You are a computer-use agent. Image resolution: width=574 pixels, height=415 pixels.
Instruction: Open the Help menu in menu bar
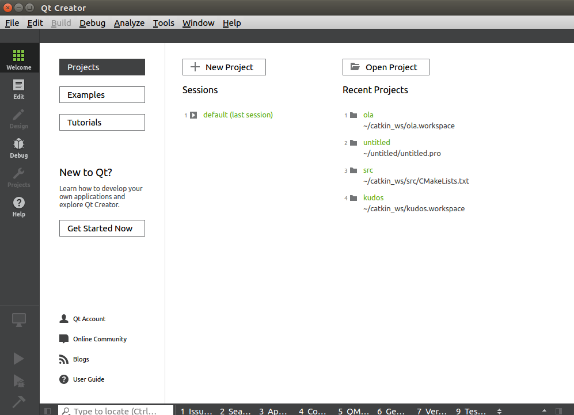(x=231, y=23)
